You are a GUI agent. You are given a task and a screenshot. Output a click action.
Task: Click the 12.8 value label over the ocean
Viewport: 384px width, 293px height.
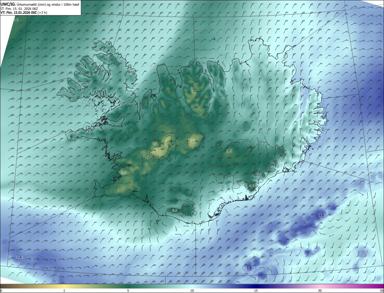tap(19, 257)
